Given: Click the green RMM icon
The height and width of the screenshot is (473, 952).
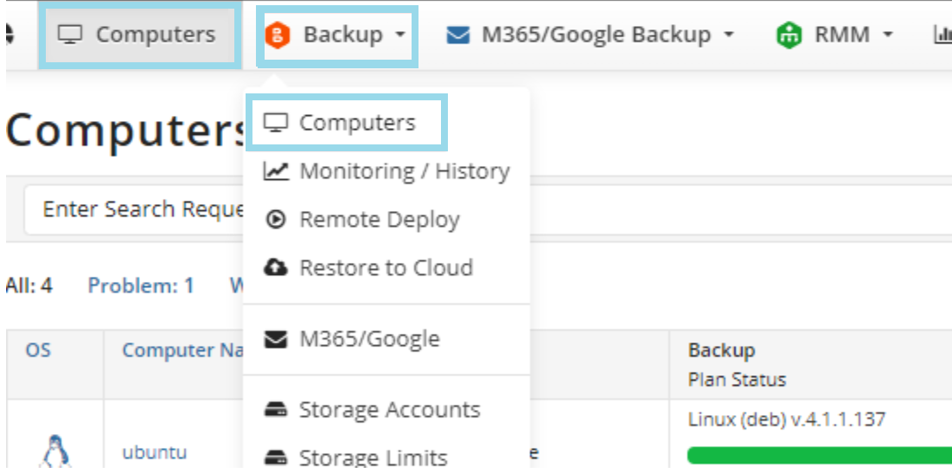Looking at the screenshot, I should (x=789, y=35).
